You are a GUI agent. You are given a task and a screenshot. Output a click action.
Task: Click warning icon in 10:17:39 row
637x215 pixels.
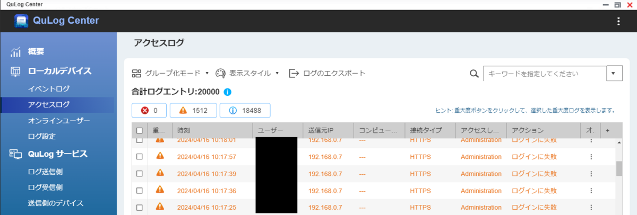[x=160, y=173]
